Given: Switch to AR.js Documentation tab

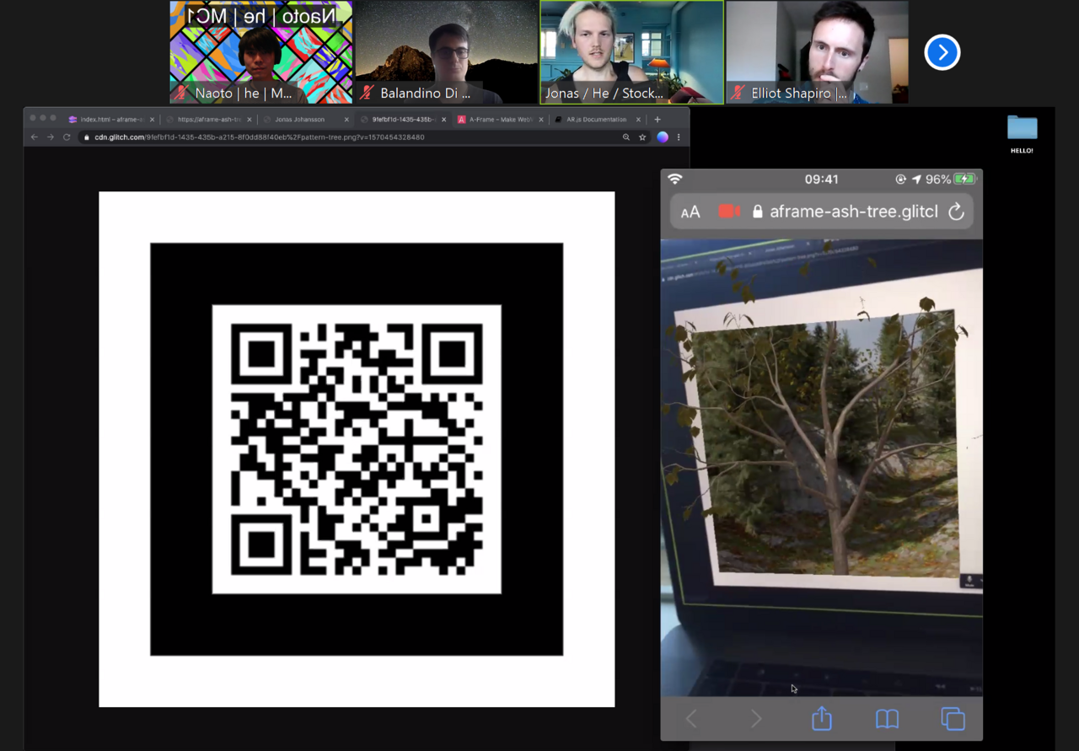Looking at the screenshot, I should click(596, 120).
